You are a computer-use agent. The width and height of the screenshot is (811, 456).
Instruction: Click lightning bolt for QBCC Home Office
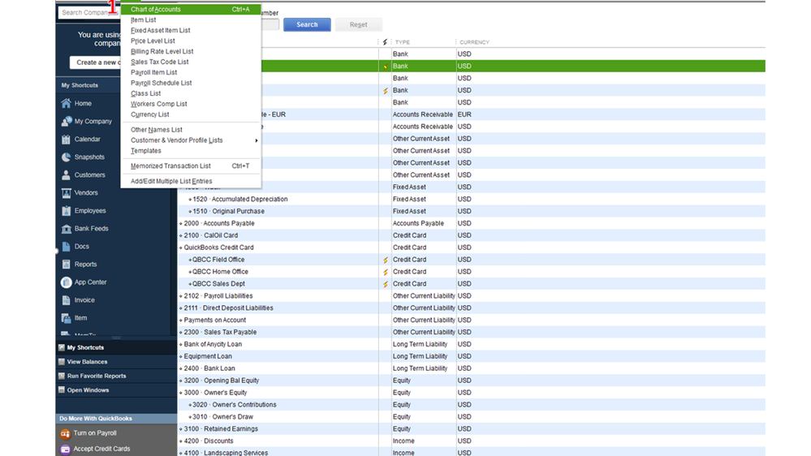[x=386, y=272]
